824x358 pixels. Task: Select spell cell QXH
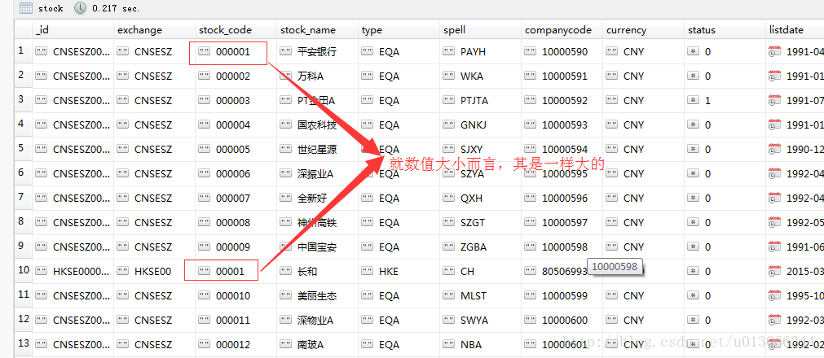click(480, 198)
